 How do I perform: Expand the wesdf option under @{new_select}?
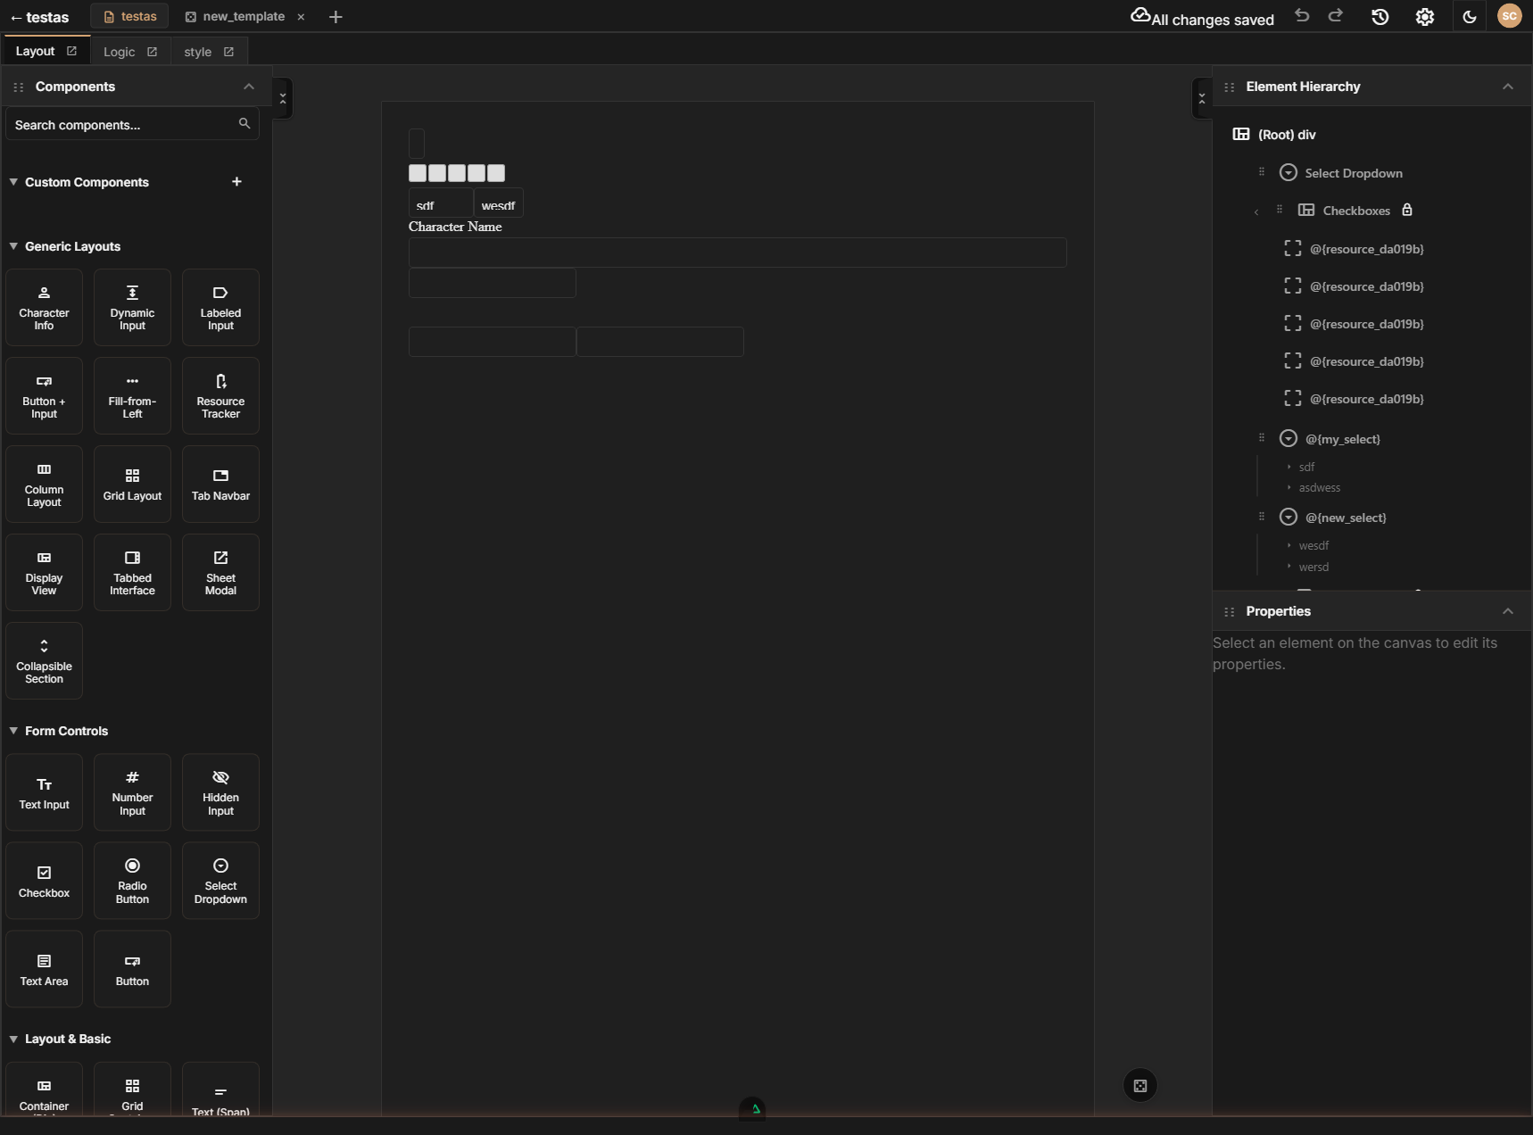point(1290,545)
